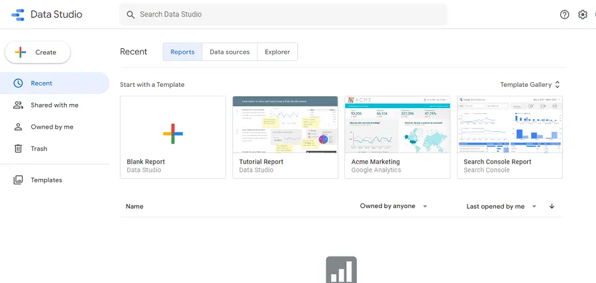Open Templates in sidebar
Screen dimensions: 596x283
coord(55,180)
